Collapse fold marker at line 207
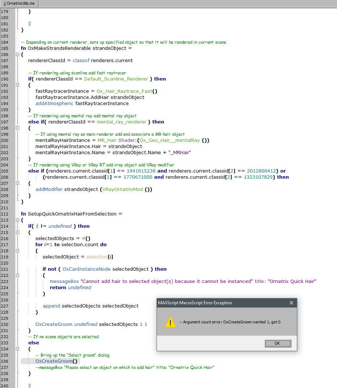The width and height of the screenshot is (337, 388). pyautogui.click(x=17, y=183)
